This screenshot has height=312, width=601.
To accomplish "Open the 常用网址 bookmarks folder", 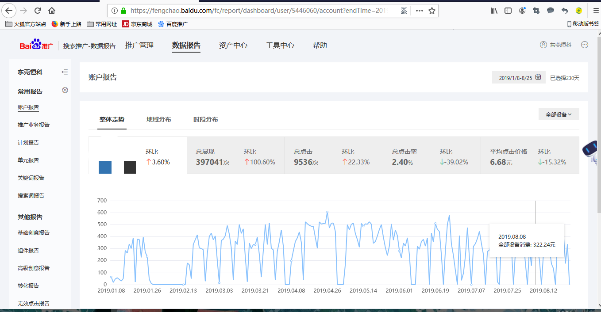I will 102,24.
